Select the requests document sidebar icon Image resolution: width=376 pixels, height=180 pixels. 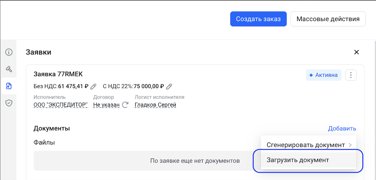tap(9, 86)
